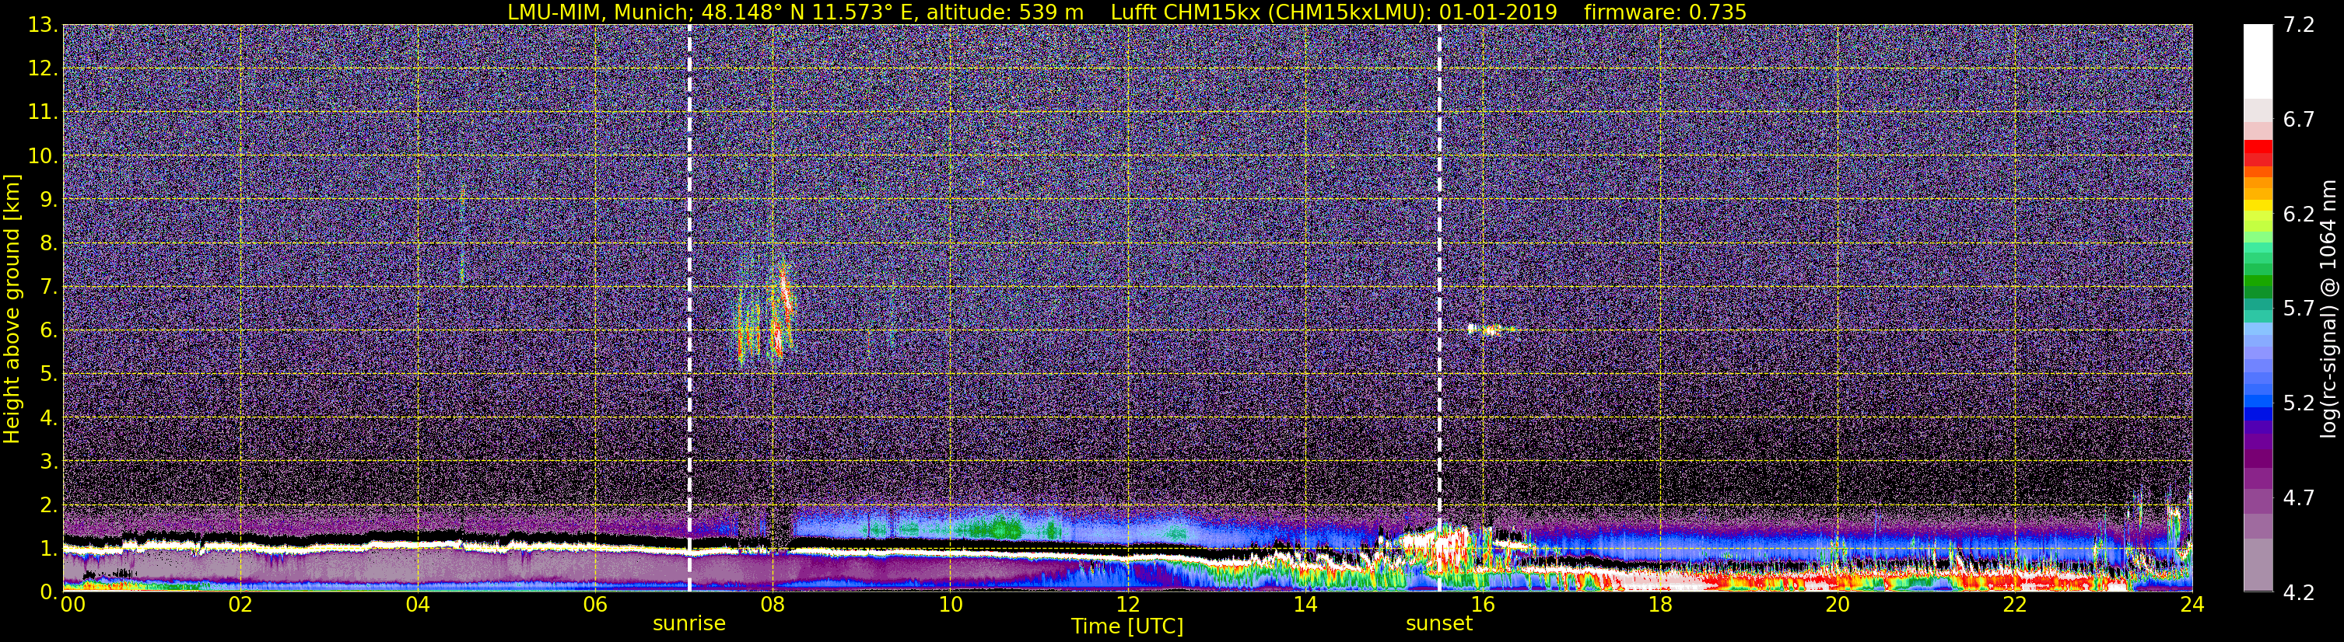Click the 'sunset' label below the axis
This screenshot has width=2344, height=642.
point(1438,624)
